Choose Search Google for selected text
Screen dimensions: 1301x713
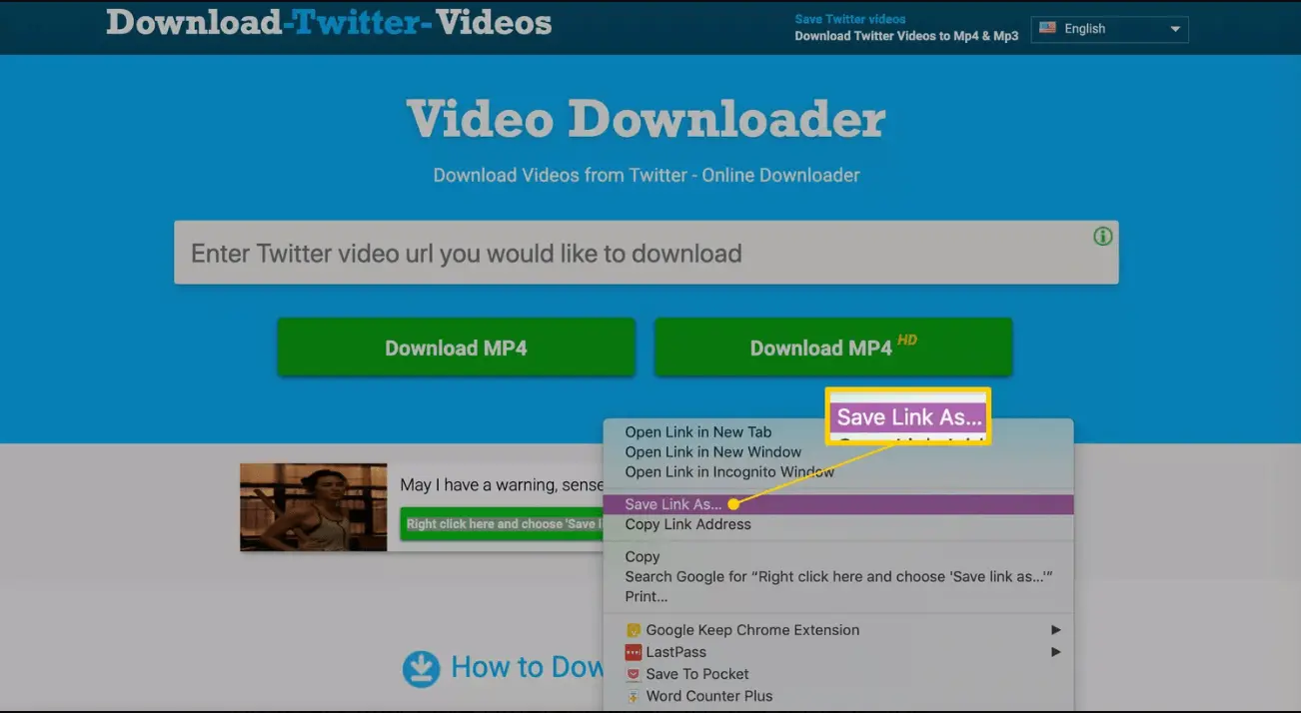pyautogui.click(x=838, y=576)
